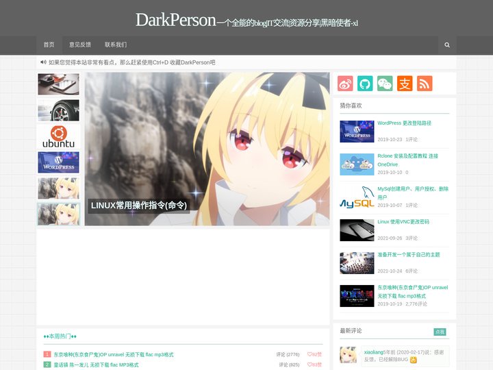This screenshot has width=493, height=370.
Task: Select the phone slider thumbnail
Action: [58, 84]
